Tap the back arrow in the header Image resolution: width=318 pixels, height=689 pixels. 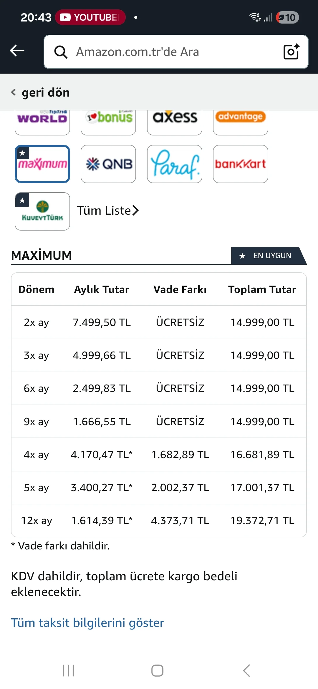17,51
